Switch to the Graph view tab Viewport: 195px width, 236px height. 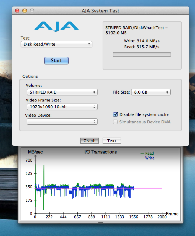click(90, 141)
